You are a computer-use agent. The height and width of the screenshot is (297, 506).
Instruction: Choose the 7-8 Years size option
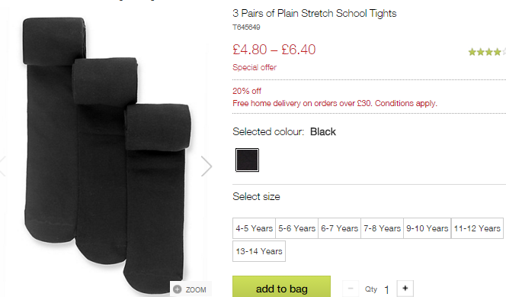tap(382, 228)
